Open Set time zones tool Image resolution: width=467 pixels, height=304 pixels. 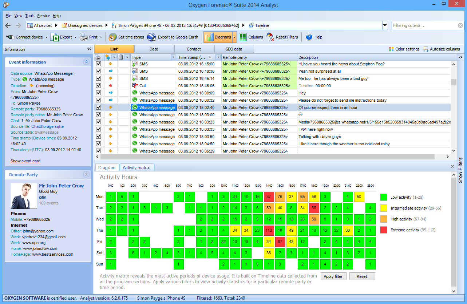(113, 37)
